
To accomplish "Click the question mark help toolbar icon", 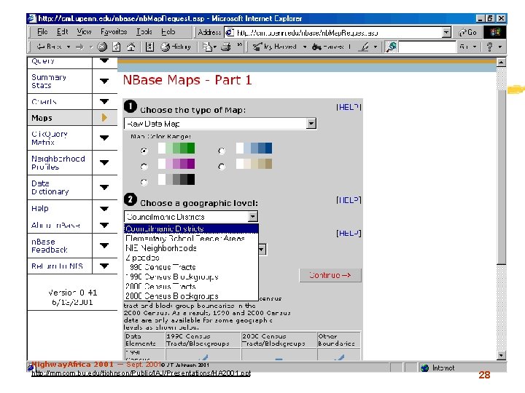I will 490,47.
